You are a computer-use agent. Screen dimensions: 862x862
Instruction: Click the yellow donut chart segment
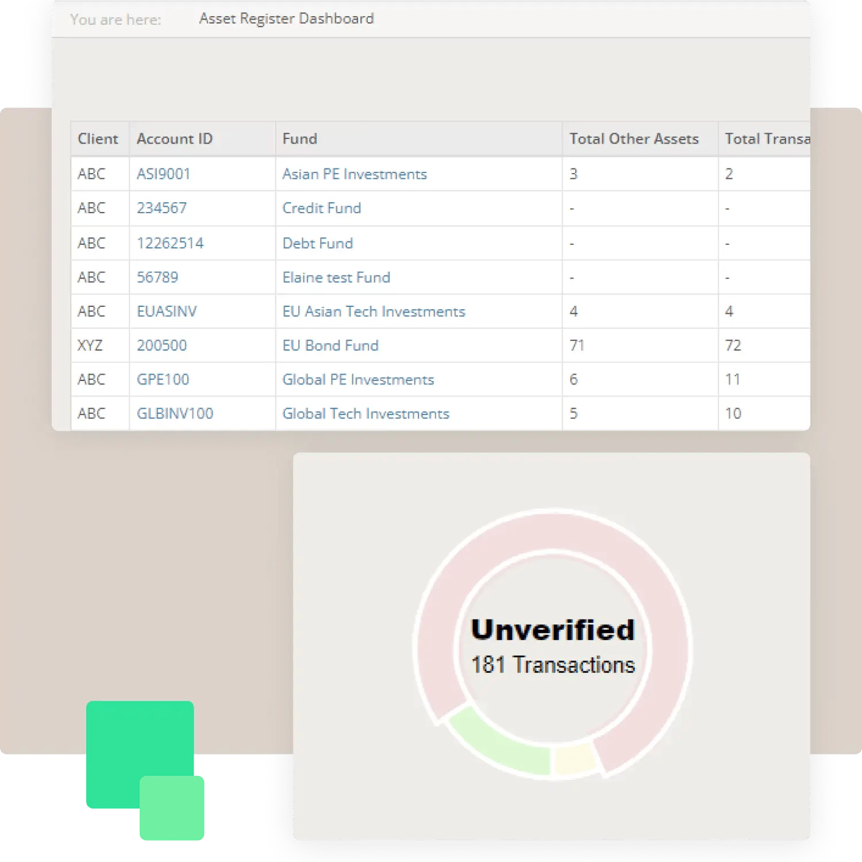click(576, 759)
